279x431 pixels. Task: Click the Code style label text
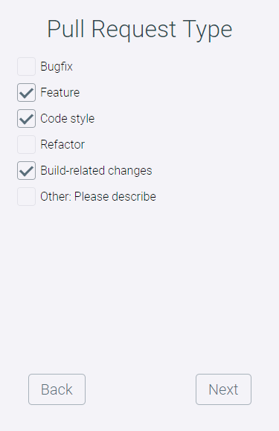[68, 118]
